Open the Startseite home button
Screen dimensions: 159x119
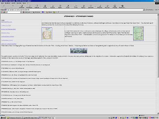click(37, 6)
